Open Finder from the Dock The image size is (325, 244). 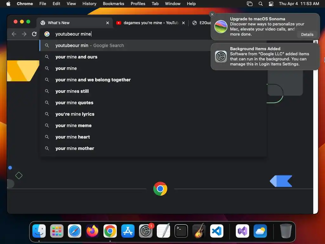[x=39, y=231]
